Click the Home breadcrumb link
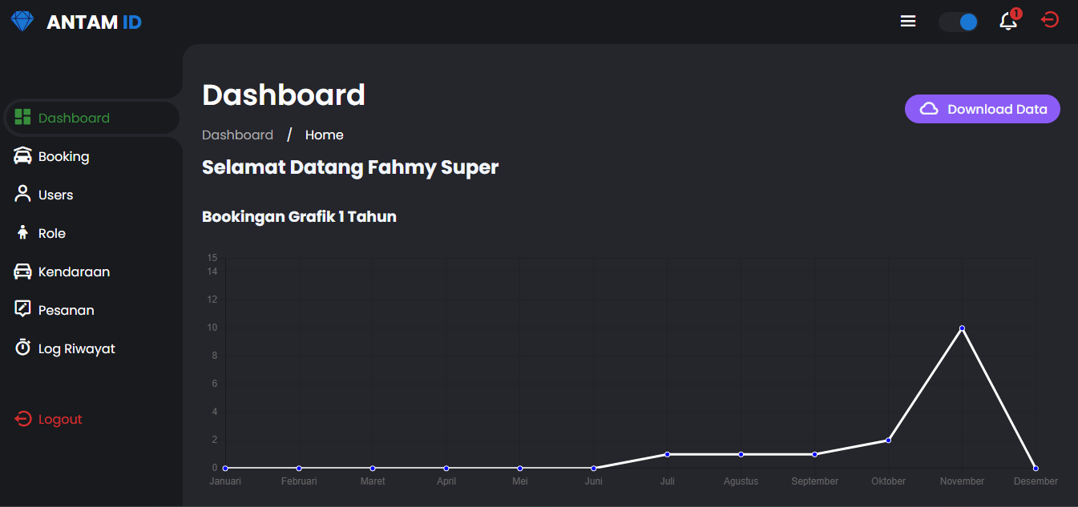 [x=324, y=134]
